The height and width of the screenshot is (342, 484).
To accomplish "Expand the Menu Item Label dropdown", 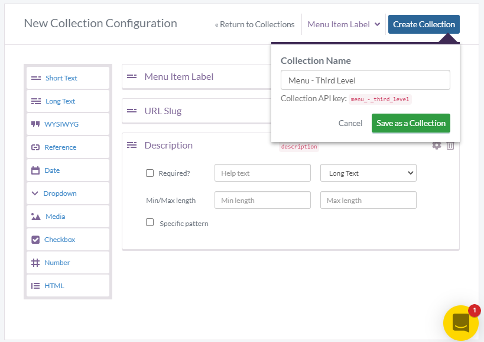I will coord(344,24).
